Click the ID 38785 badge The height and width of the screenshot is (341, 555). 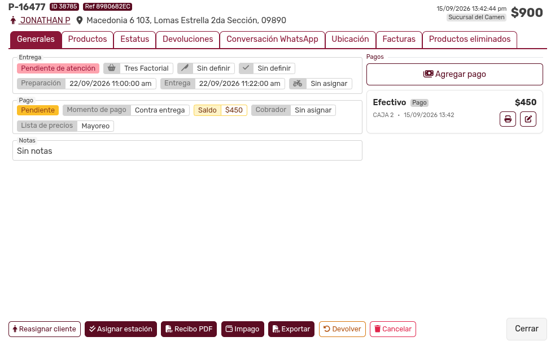pos(64,7)
